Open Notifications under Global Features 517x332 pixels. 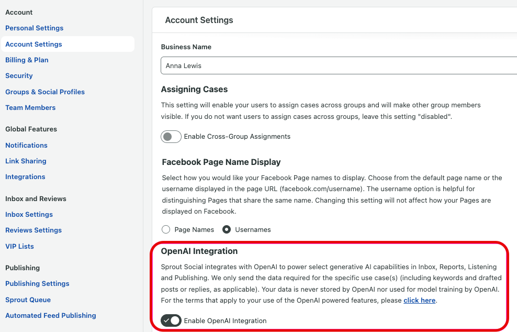point(26,145)
